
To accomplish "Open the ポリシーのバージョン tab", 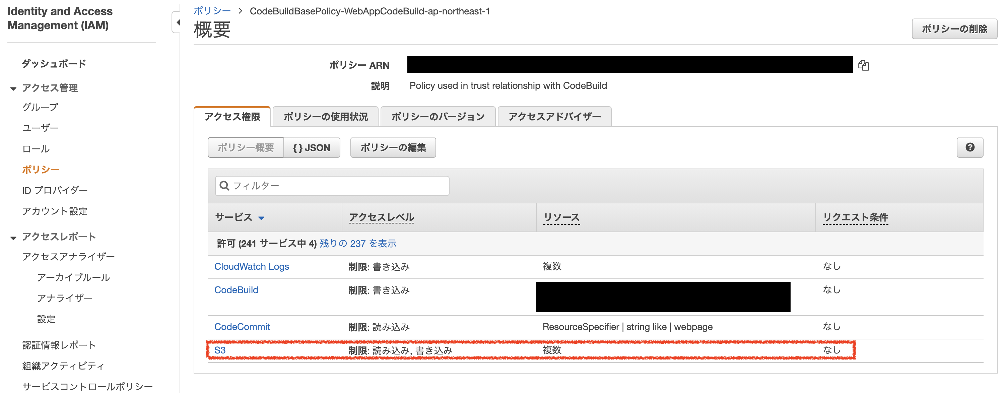I will tap(438, 117).
